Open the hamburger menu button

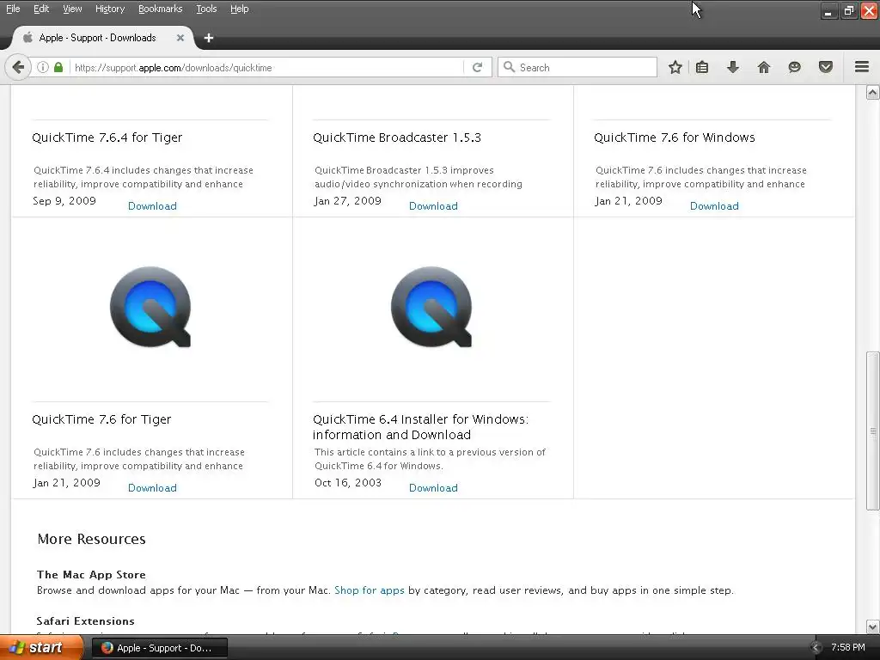(x=862, y=67)
